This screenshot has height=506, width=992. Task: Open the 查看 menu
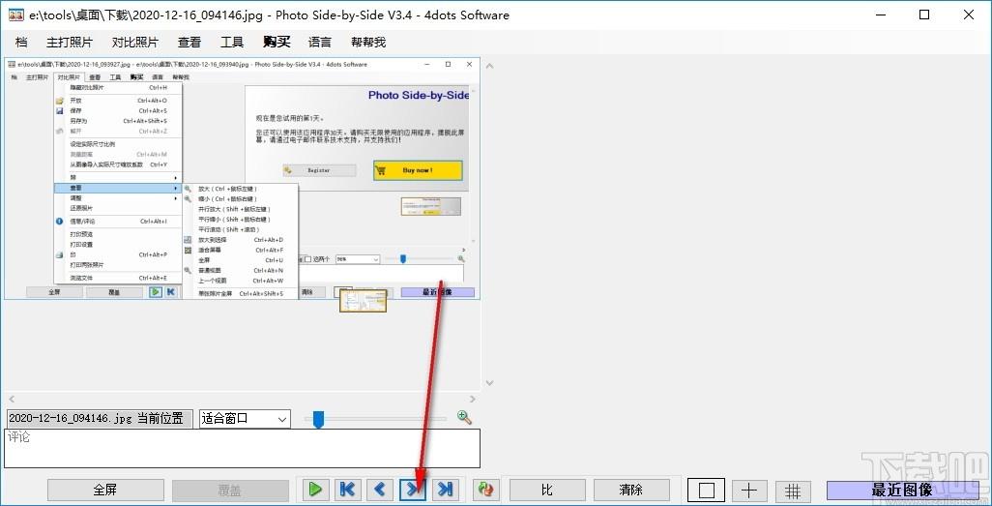coord(190,43)
